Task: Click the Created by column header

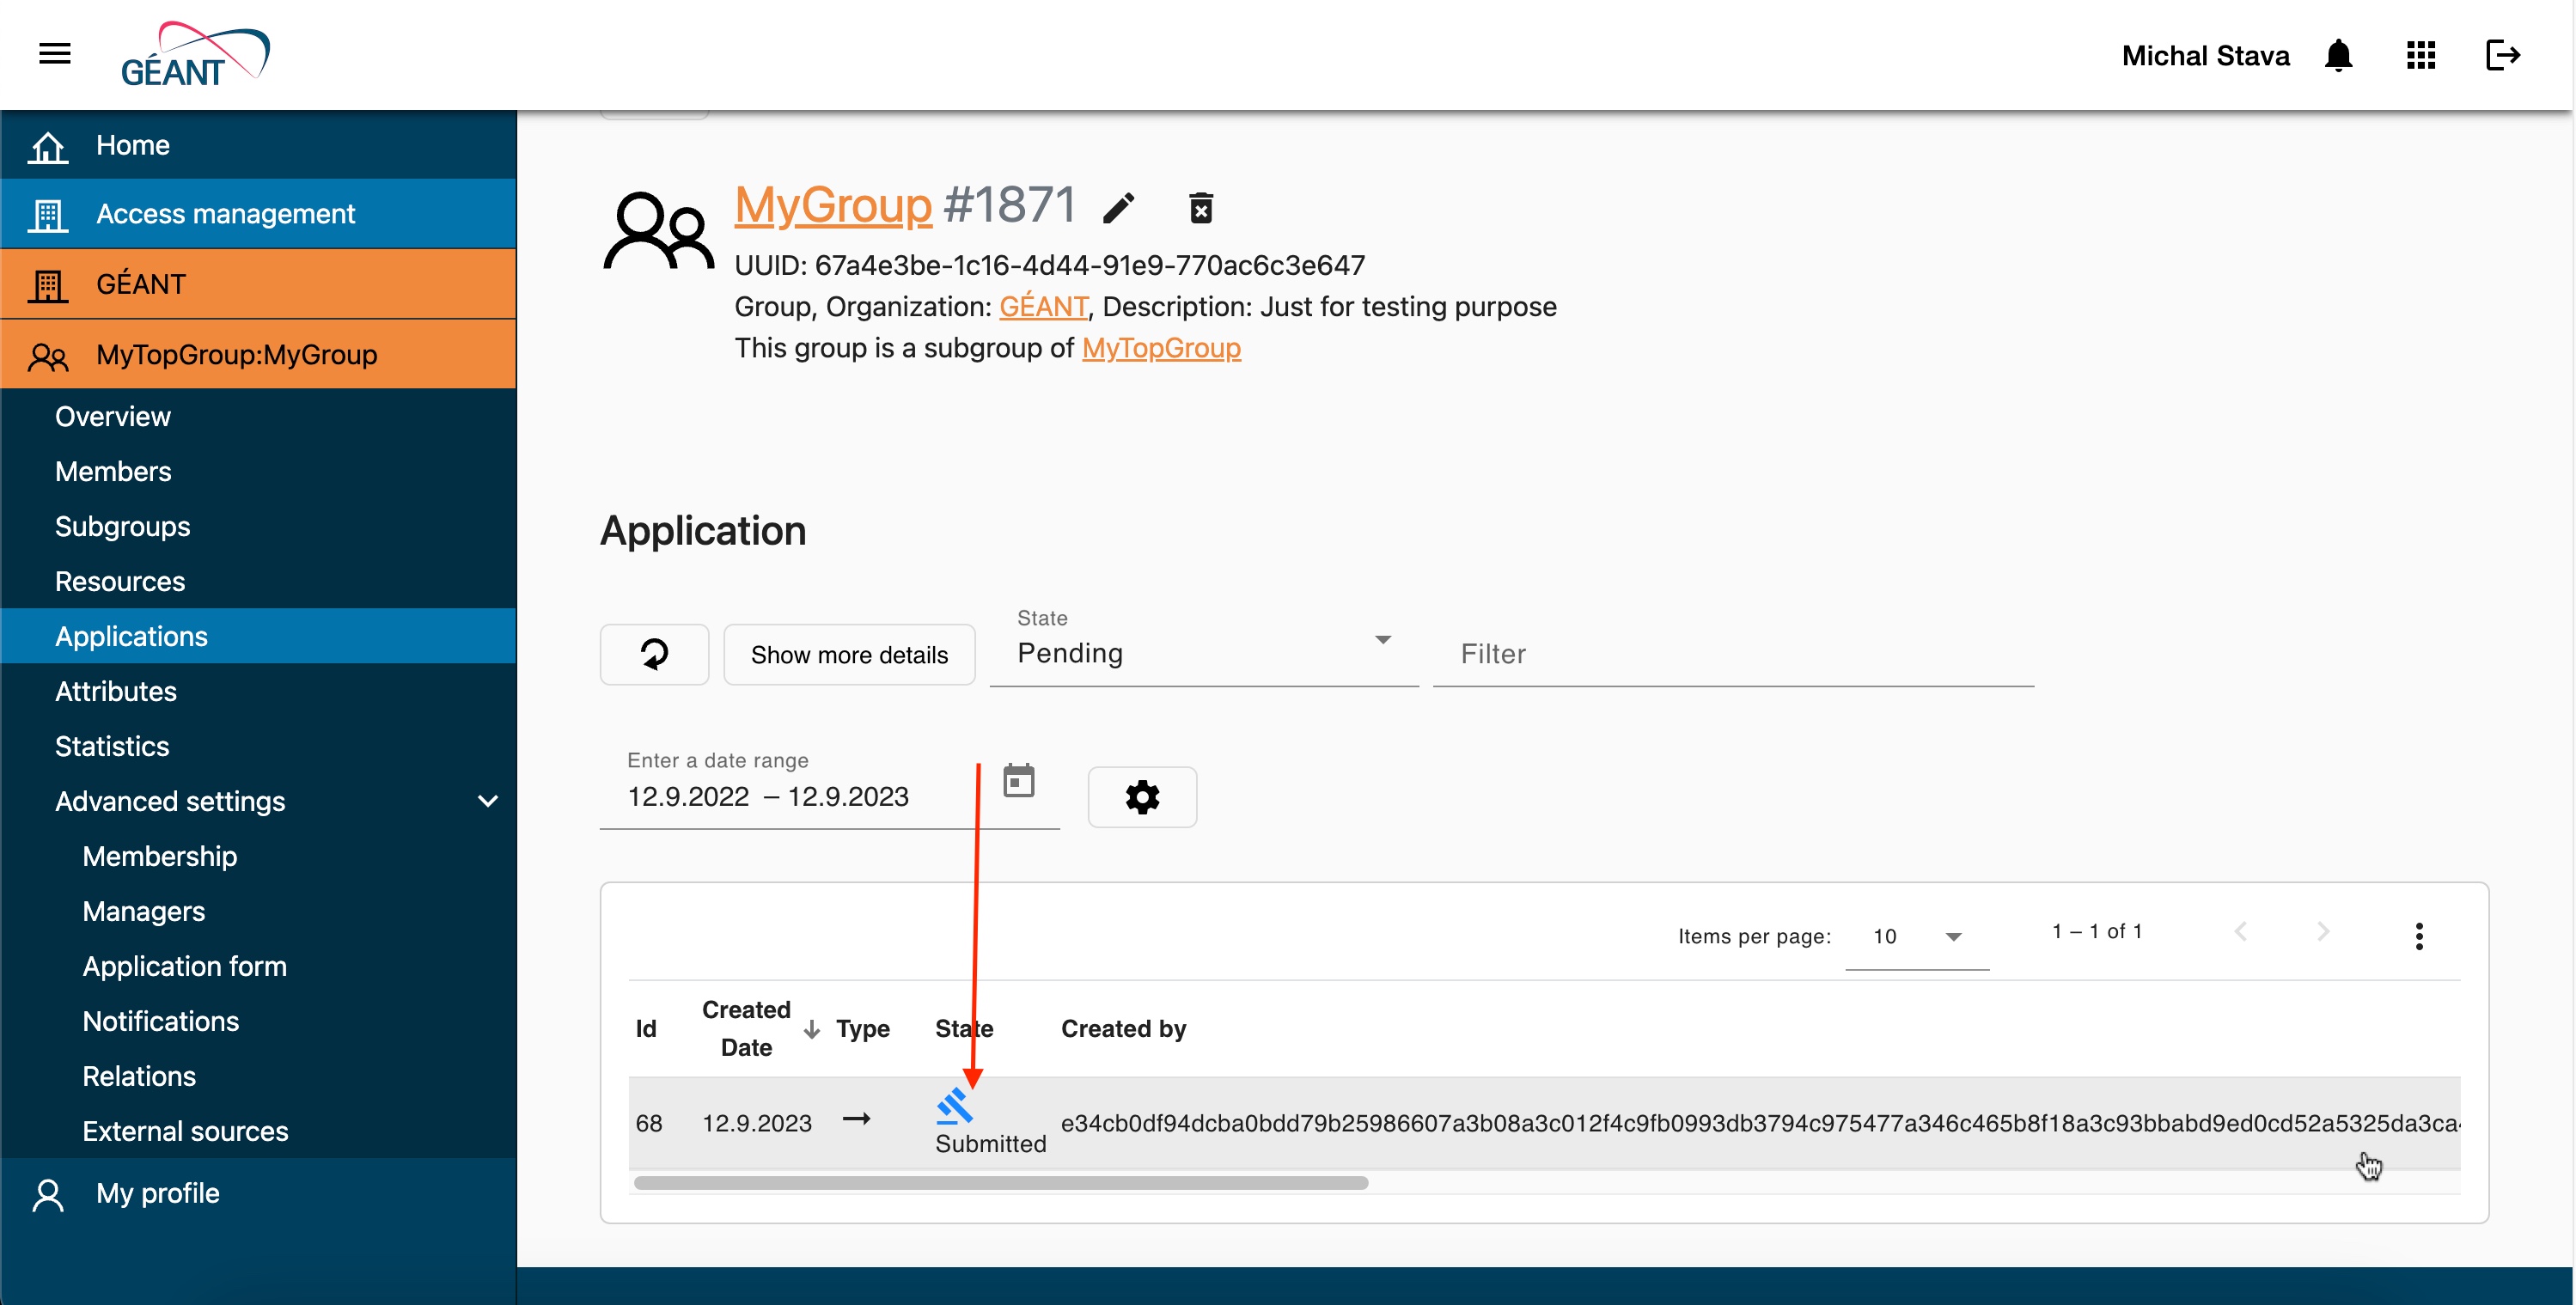Action: [1123, 1029]
